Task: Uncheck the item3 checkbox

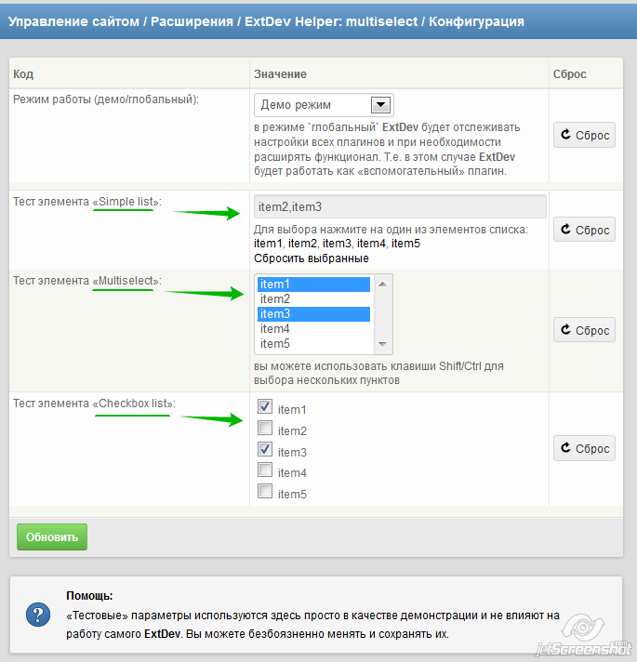Action: [265, 450]
